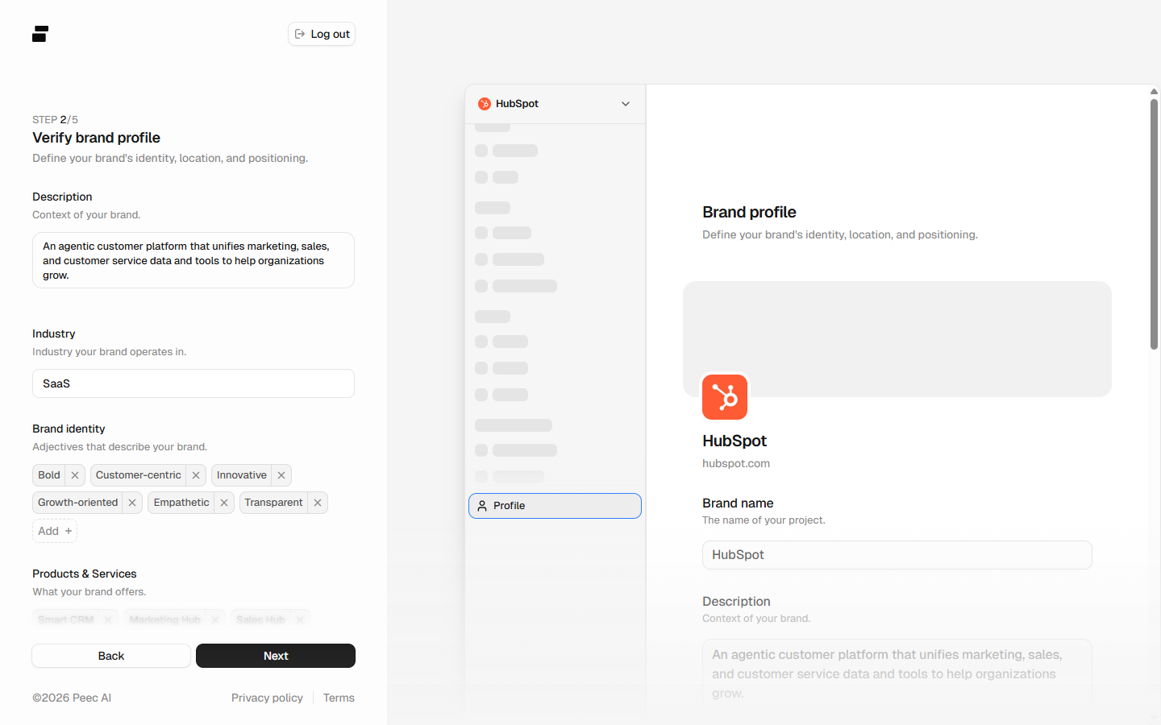Click the hubspot.com domain text
The height and width of the screenshot is (725, 1161).
[736, 463]
